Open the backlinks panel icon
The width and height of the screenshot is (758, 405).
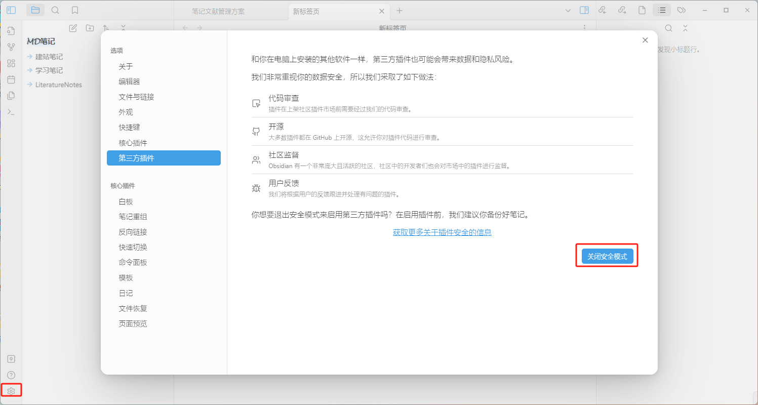pyautogui.click(x=603, y=10)
